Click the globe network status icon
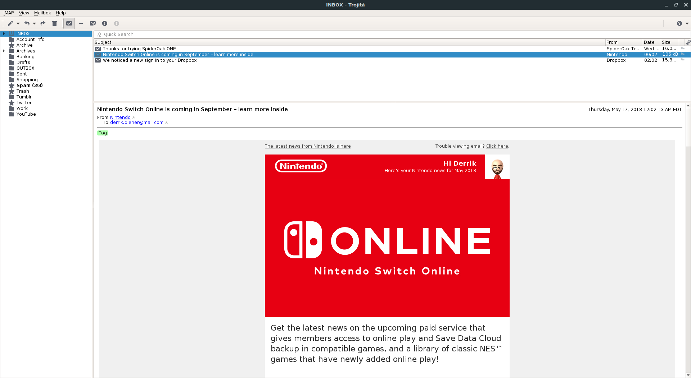This screenshot has width=691, height=378. click(x=679, y=23)
